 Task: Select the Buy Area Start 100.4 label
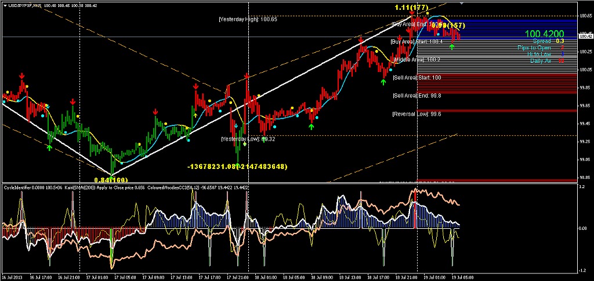pos(416,41)
